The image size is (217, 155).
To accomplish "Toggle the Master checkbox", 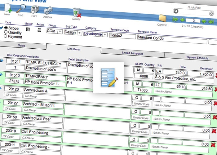I will pyautogui.click(x=28, y=29).
